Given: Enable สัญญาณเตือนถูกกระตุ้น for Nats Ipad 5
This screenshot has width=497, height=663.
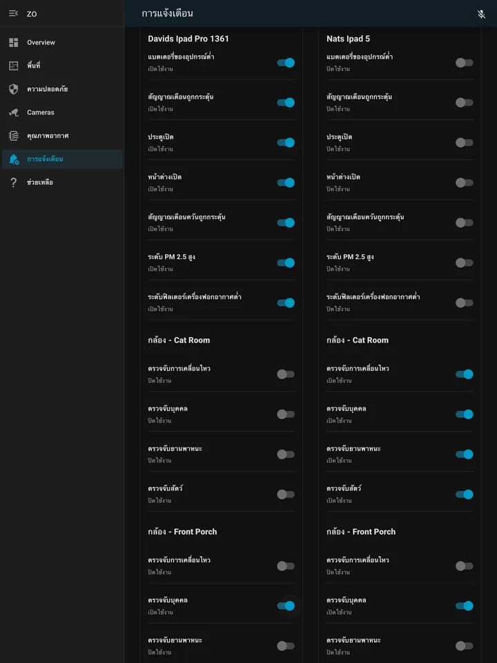Looking at the screenshot, I should click(465, 103).
